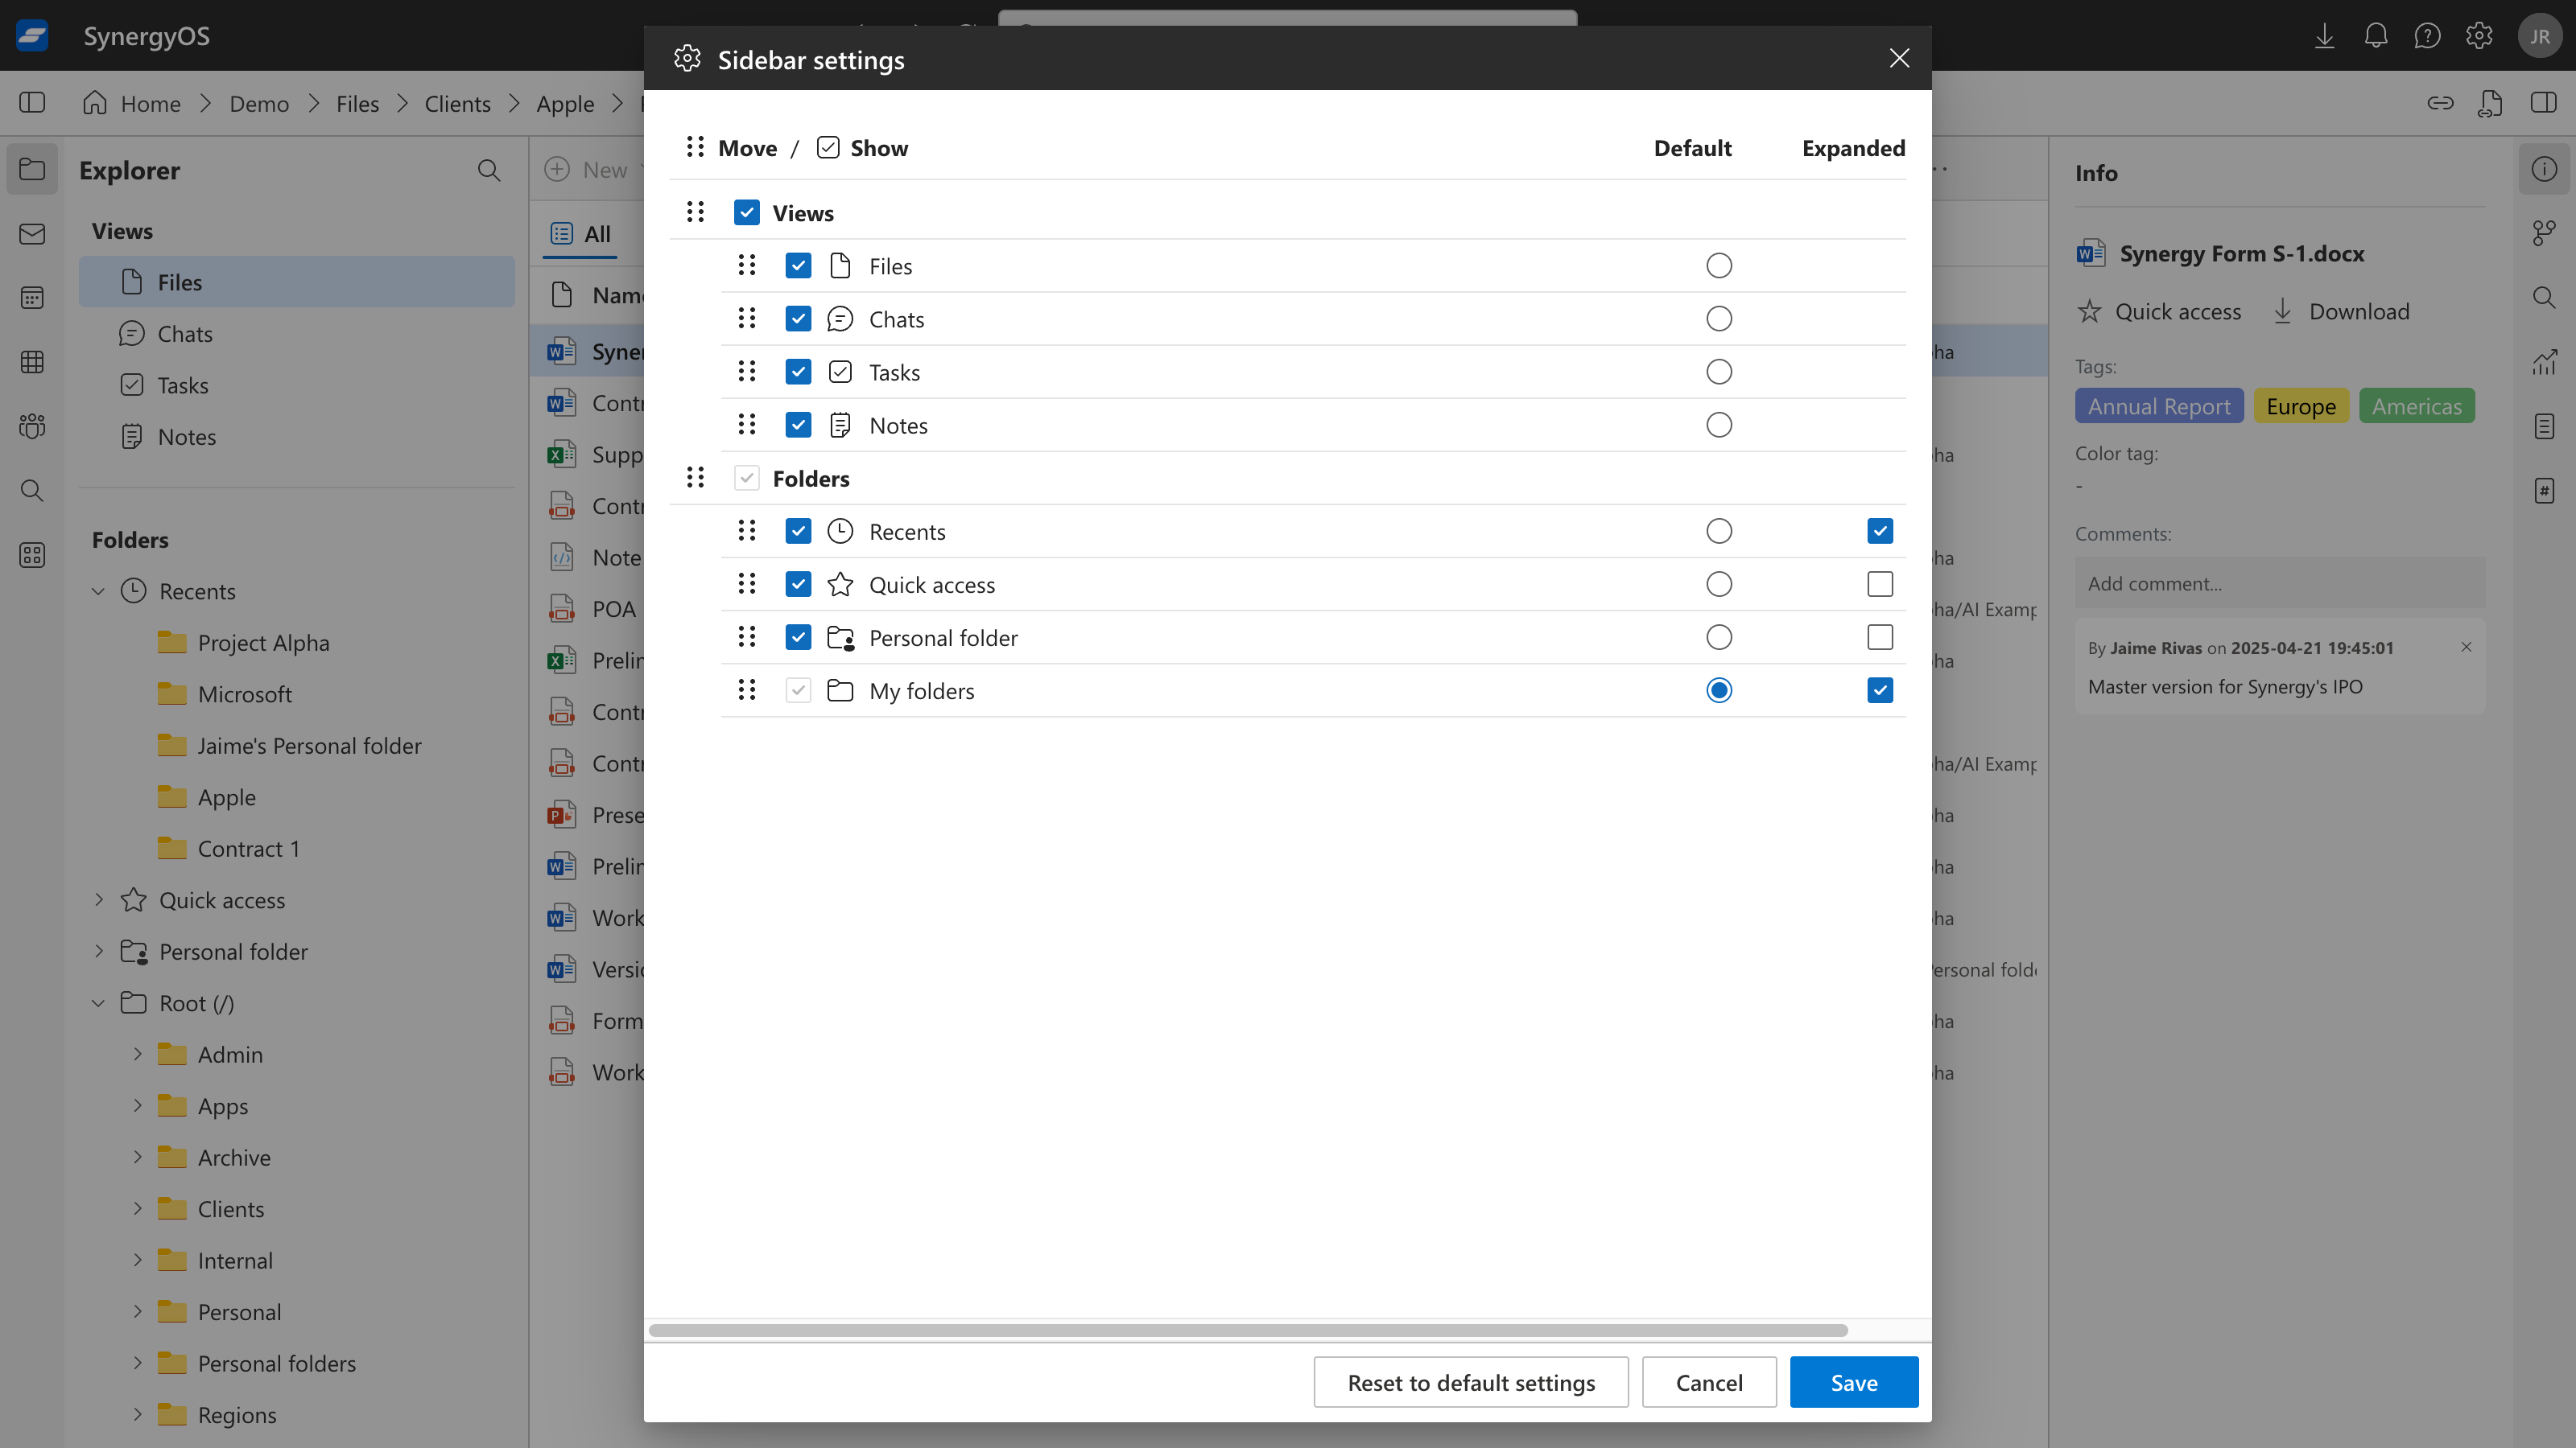The width and height of the screenshot is (2576, 1448).
Task: Uncheck the Chats view checkbox
Action: tap(798, 318)
